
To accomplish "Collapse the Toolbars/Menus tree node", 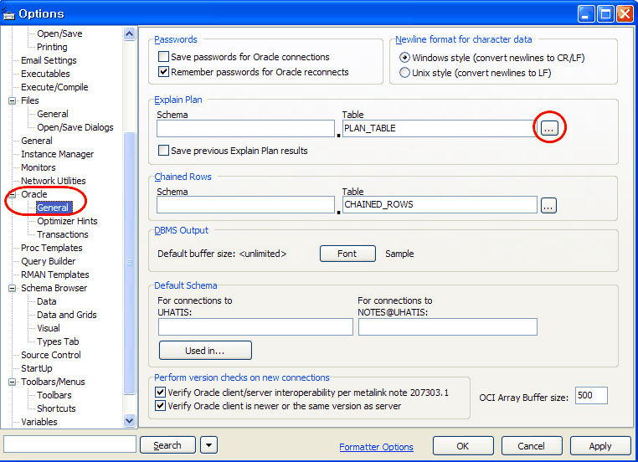I will click(12, 382).
